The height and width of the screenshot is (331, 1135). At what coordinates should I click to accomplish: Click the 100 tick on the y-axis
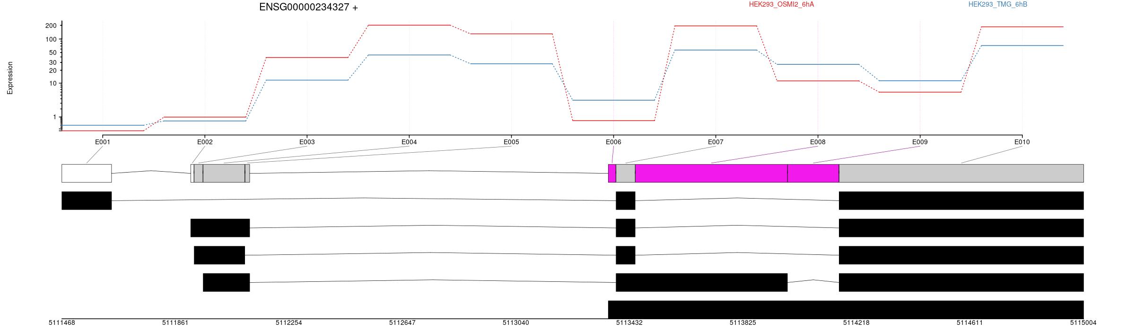(51, 39)
